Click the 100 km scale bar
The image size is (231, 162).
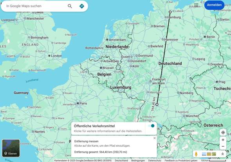(213, 160)
